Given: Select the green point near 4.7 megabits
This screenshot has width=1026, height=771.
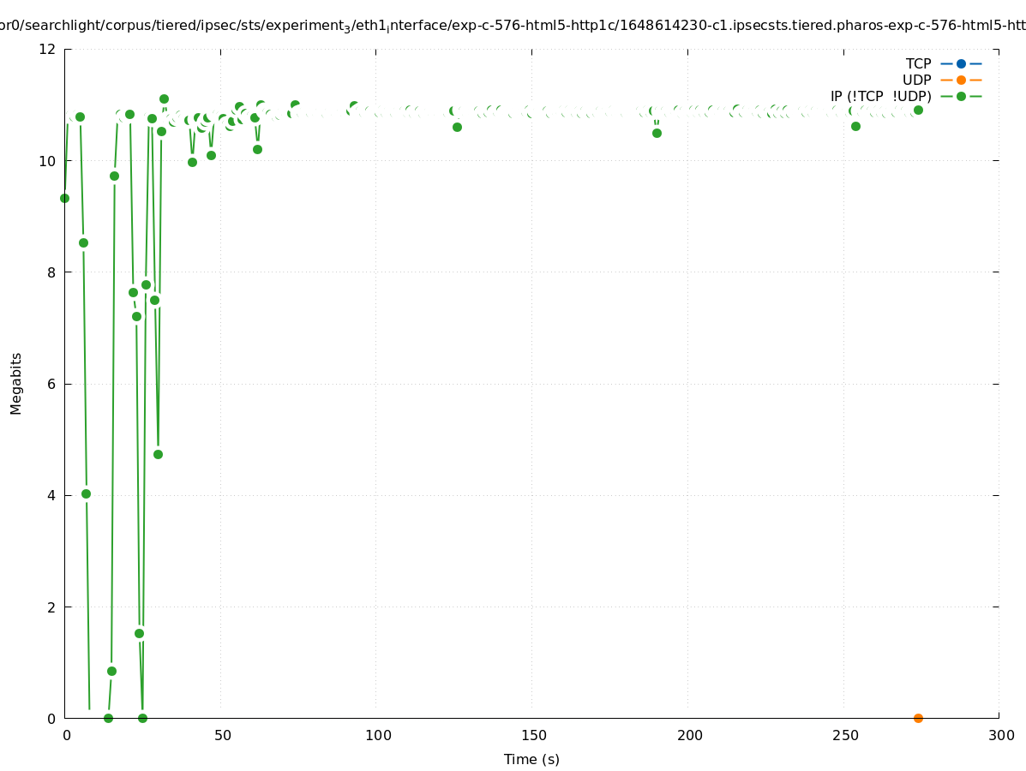Looking at the screenshot, I should click(158, 454).
